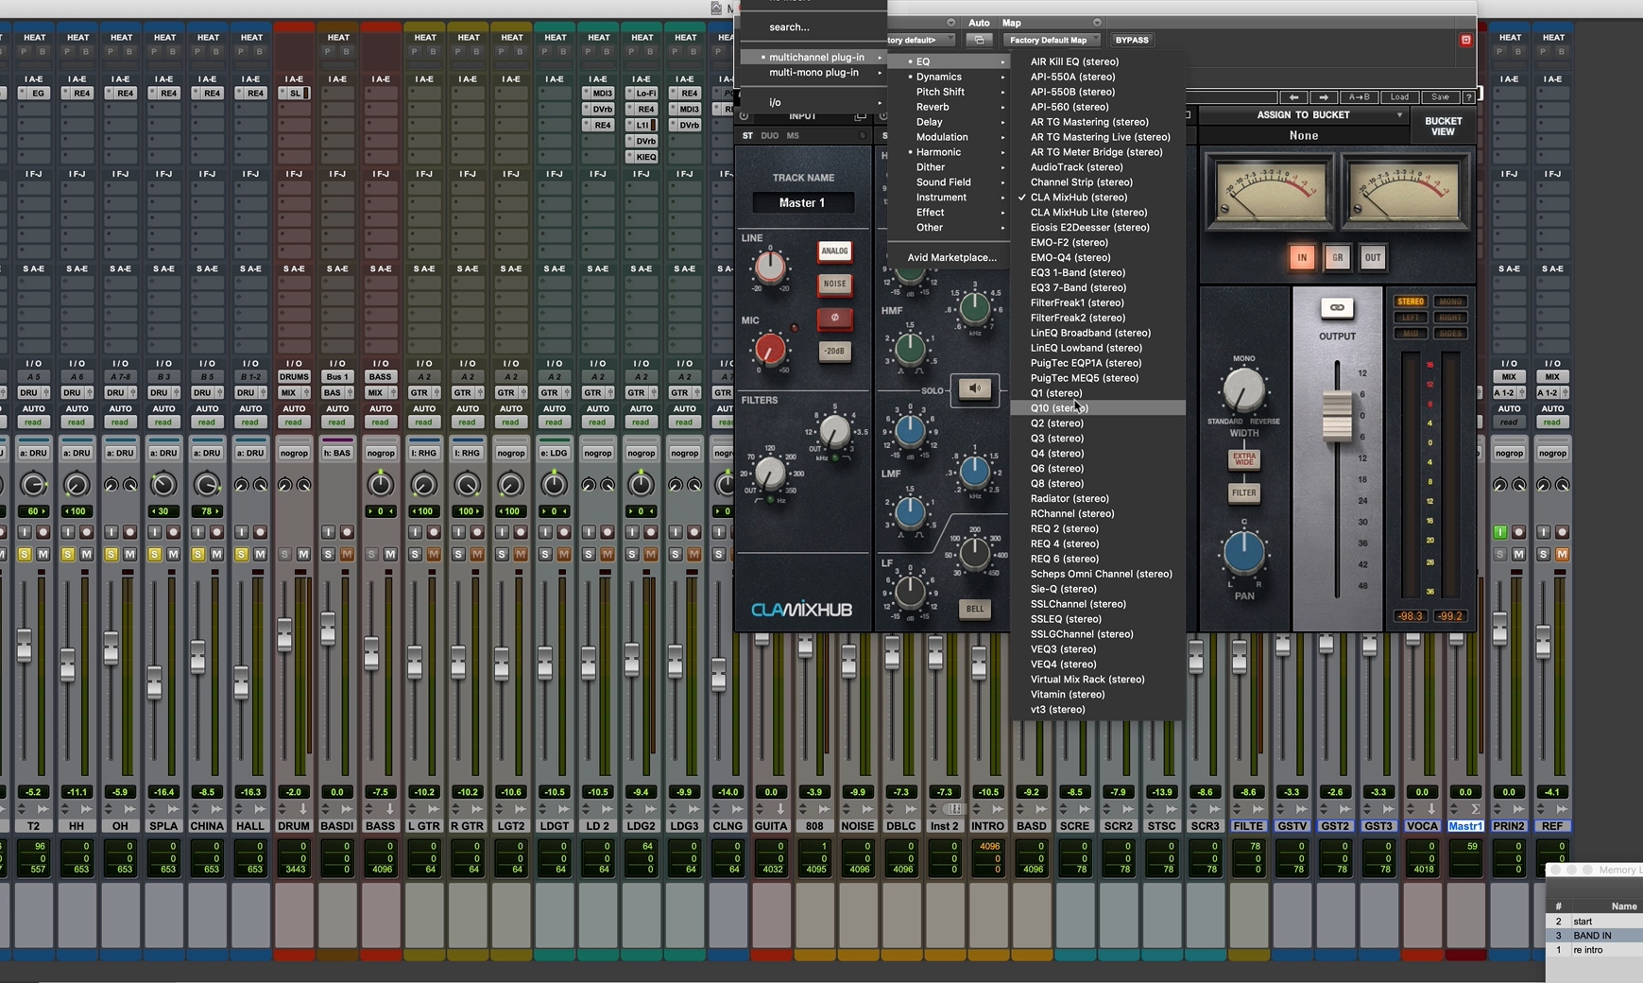Click the preset settings window icon beside Auto
1643x983 pixels.
979,40
